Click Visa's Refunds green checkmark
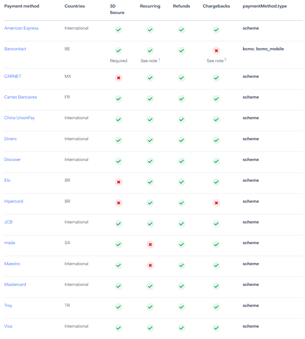Viewport: 305px width, 339px height. 182,328
